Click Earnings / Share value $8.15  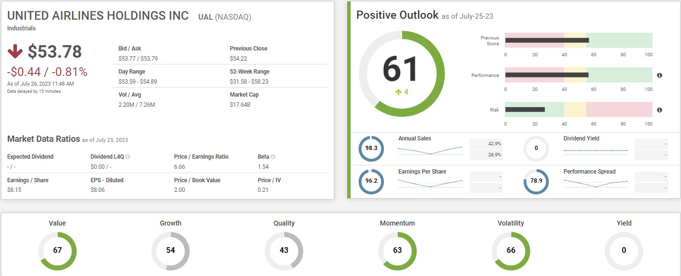tap(14, 190)
